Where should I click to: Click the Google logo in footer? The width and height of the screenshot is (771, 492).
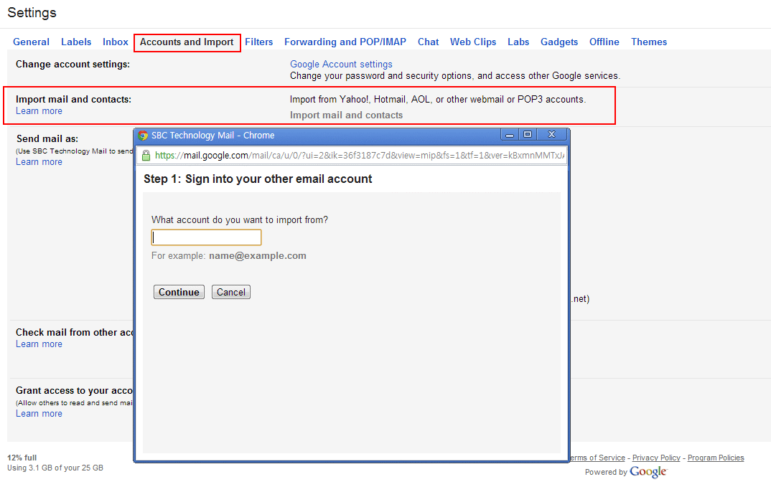(x=648, y=473)
